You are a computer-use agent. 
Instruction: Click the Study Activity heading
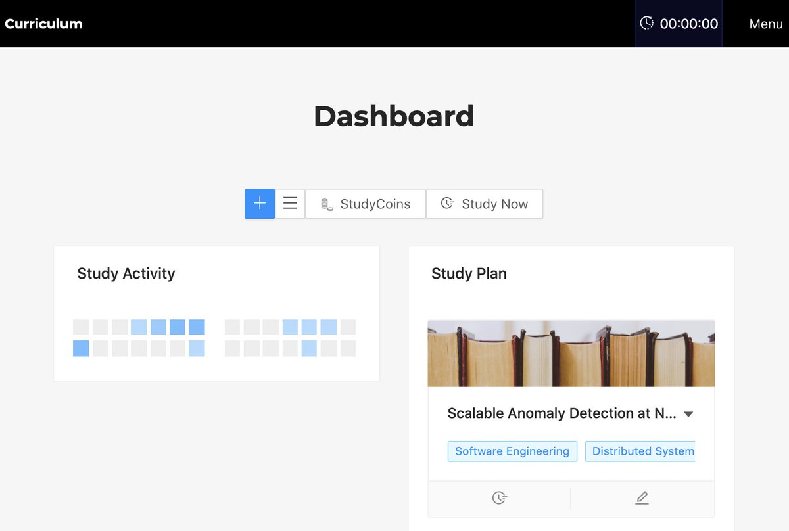tap(126, 273)
